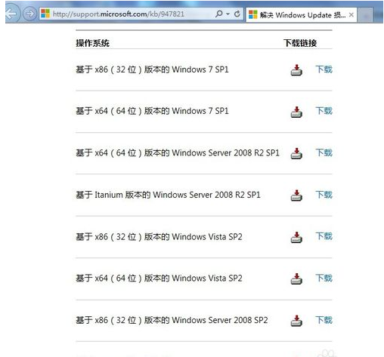
Task: Click the refresh icon in address bar
Action: point(237,14)
